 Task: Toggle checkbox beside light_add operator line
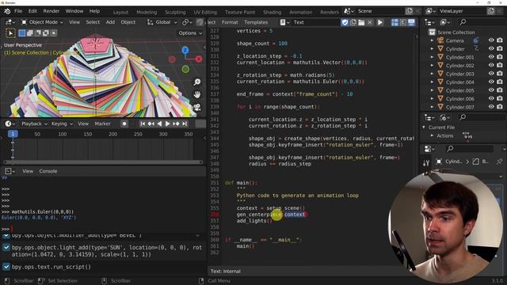[x=6, y=248]
